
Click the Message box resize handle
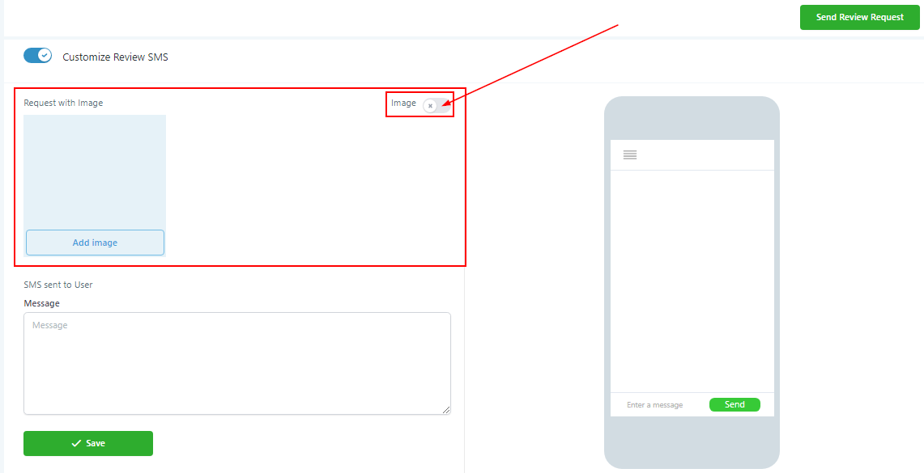446,410
